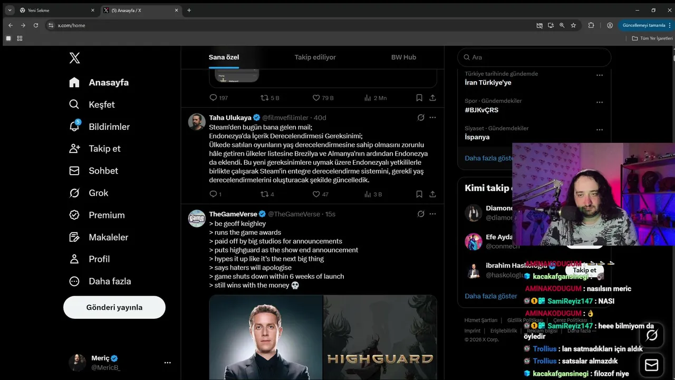Screen dimensions: 675x380
Task: Open Sohbet messages
Action: [93, 170]
